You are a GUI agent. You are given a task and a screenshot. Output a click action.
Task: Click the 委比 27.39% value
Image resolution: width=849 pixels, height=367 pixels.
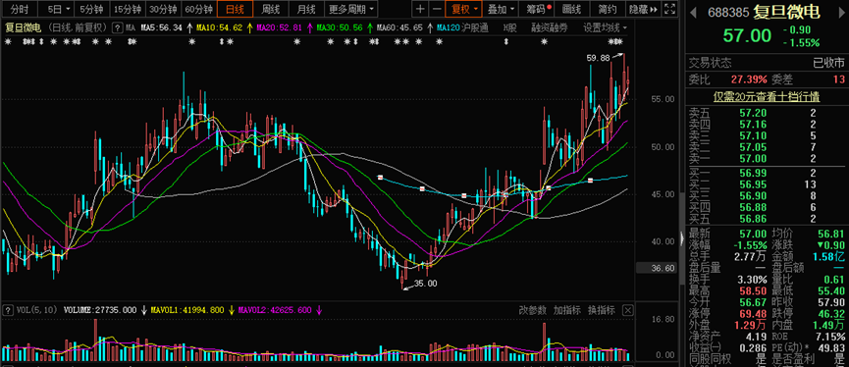tap(749, 80)
